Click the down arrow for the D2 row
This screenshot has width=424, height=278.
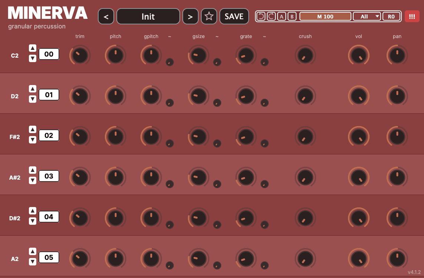tap(33, 99)
